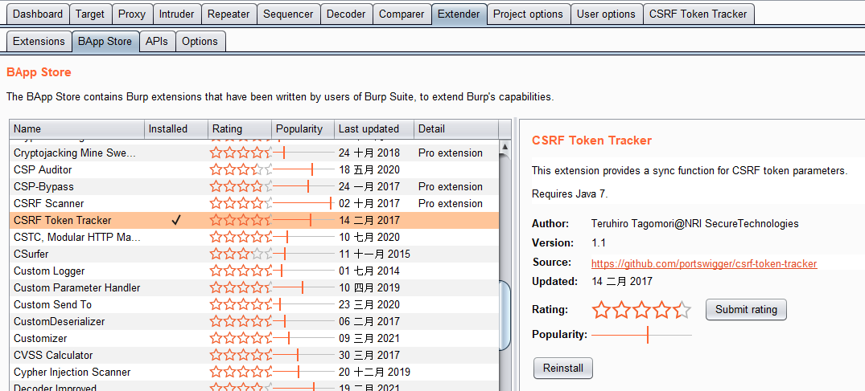Viewport: 865px width, 391px height.
Task: Select the CSurfer extension
Action: (254, 254)
